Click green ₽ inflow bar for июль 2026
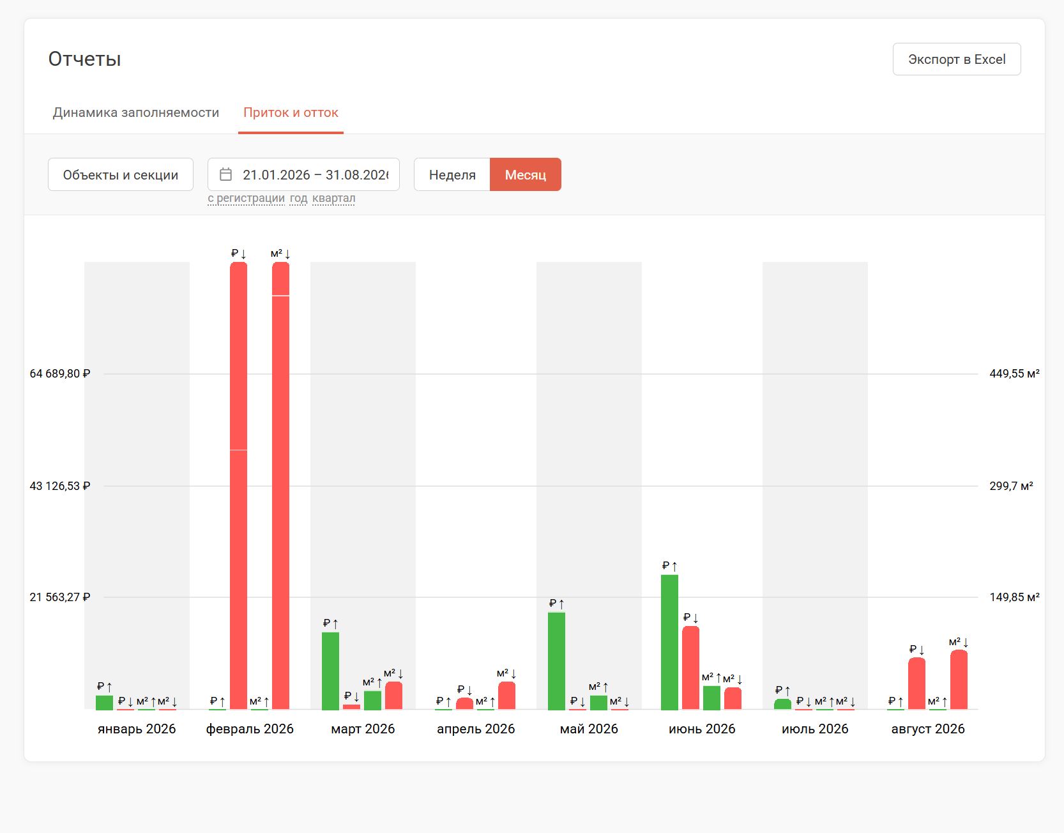Screen dimensions: 1064x833 point(783,704)
